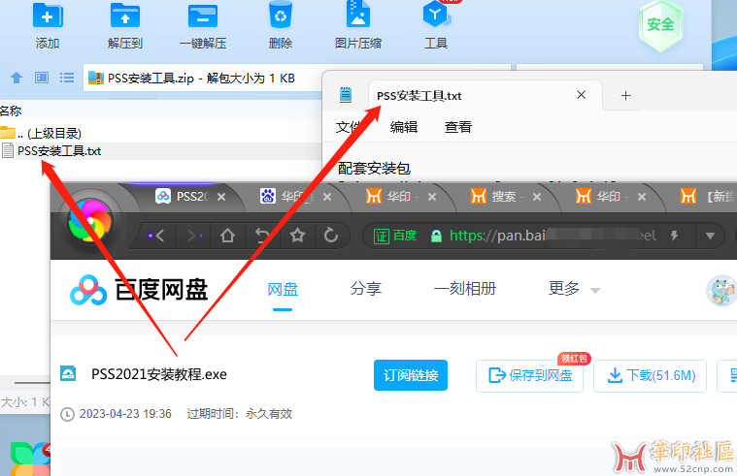This screenshot has height=476, width=737.
Task: Click the 订阅链接 button
Action: pos(411,375)
